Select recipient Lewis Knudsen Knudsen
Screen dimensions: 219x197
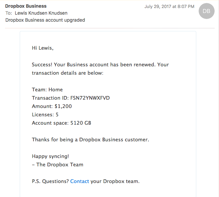click(x=41, y=13)
